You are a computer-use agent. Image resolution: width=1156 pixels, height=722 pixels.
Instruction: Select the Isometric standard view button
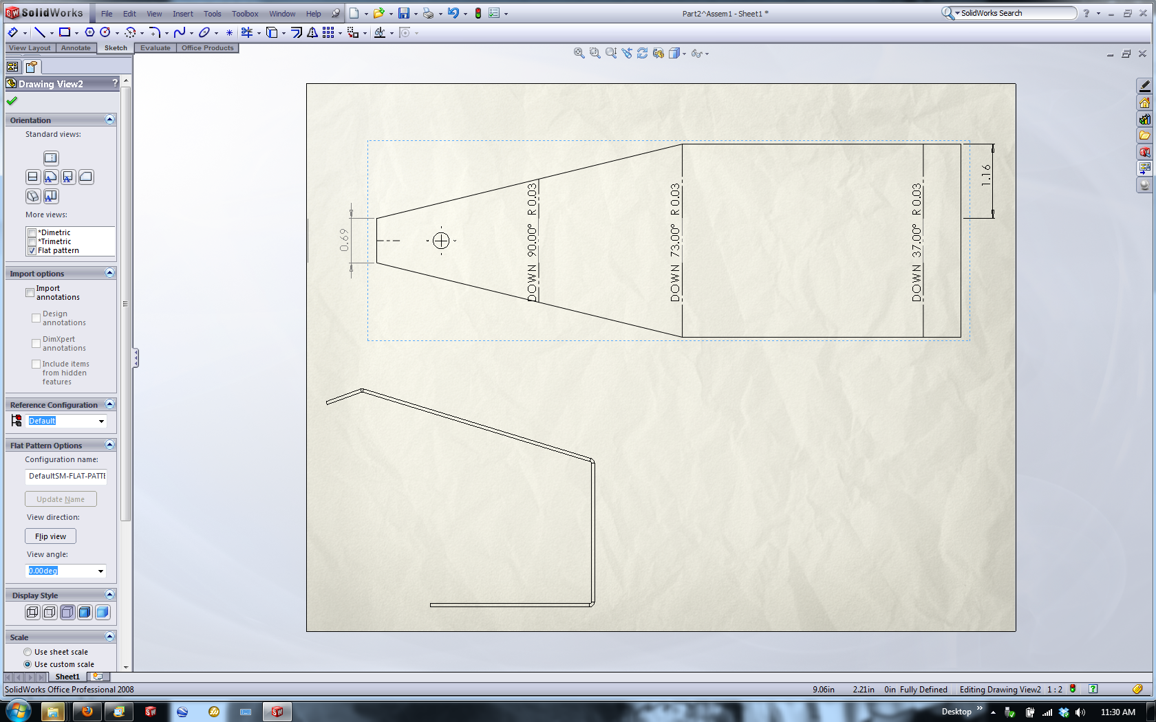[33, 196]
